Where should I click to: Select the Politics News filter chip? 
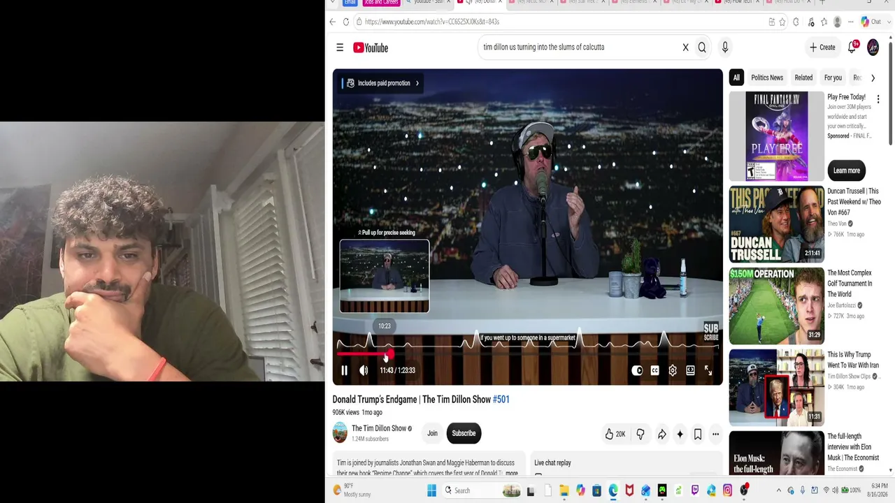[x=767, y=78]
